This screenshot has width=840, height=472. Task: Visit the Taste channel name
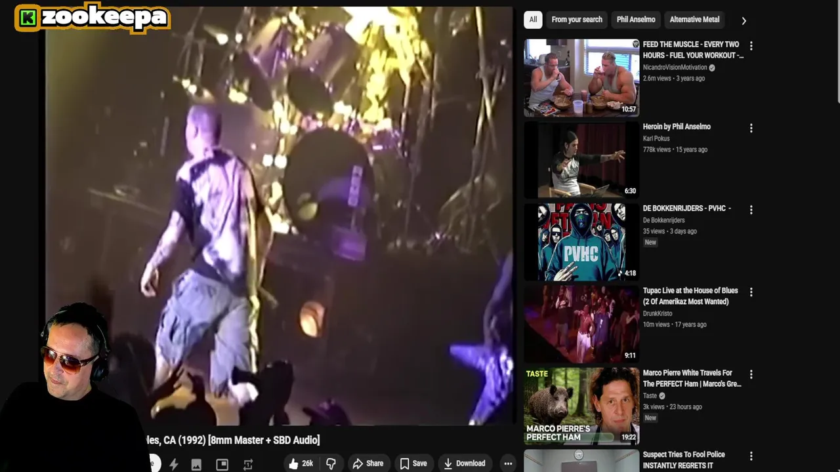coord(650,396)
